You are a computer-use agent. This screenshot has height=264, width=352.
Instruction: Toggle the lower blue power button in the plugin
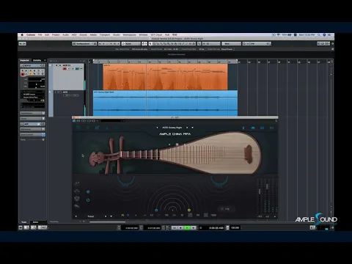[88, 200]
